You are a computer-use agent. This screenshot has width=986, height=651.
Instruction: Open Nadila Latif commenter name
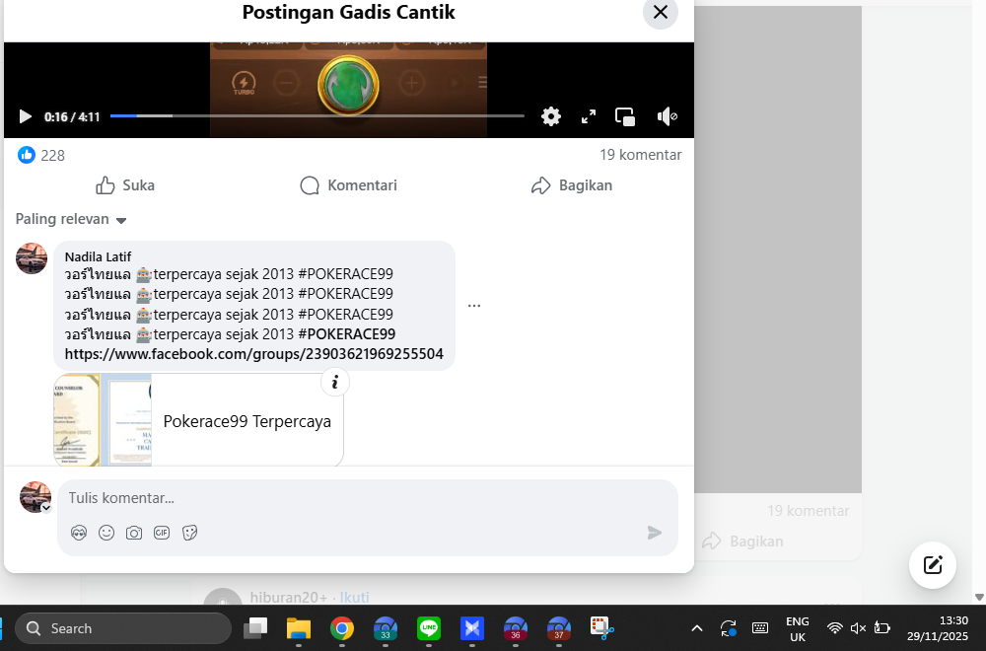tap(98, 256)
